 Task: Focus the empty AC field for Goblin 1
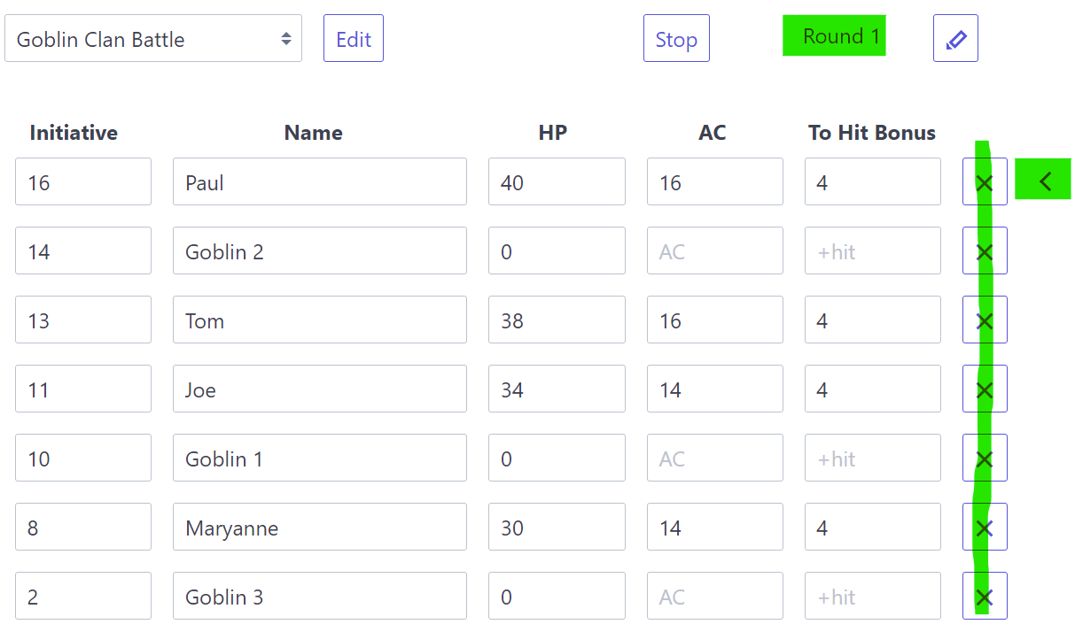pyautogui.click(x=714, y=459)
